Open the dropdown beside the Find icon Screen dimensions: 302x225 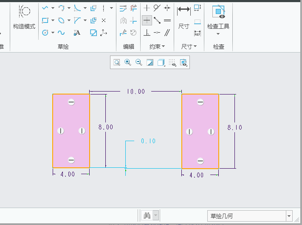click(155, 216)
